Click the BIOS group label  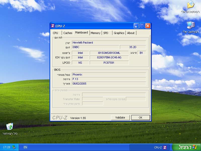(x=57, y=70)
